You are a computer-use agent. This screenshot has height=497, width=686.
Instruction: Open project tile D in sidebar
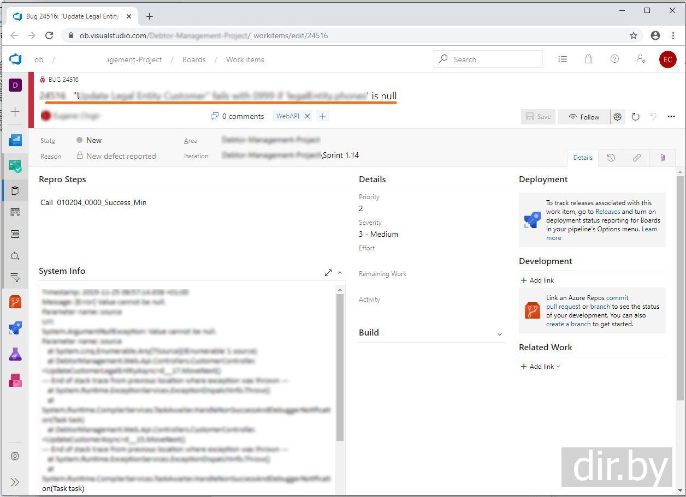pyautogui.click(x=15, y=85)
